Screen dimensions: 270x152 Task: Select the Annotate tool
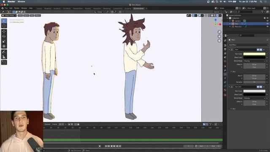[x=4, y=52]
